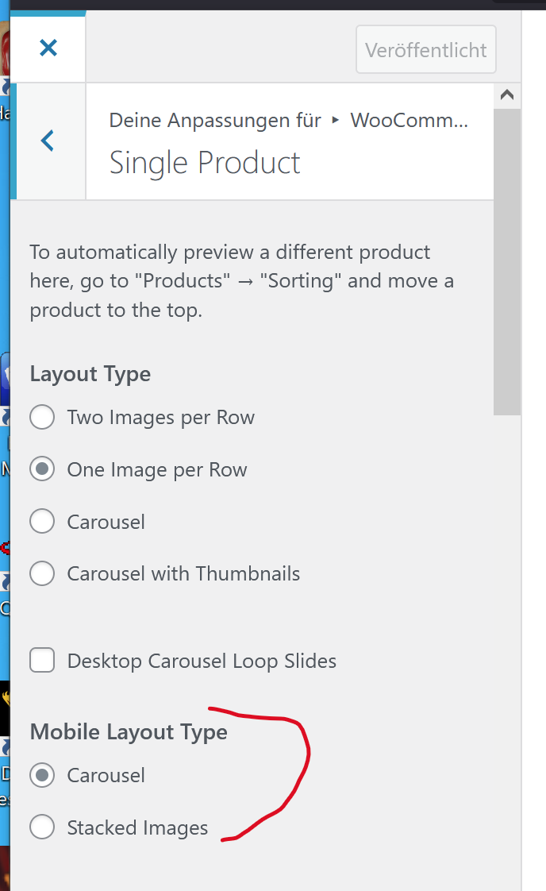Enable Desktop Carousel Loop Slides checkbox
This screenshot has width=546, height=891.
point(42,661)
